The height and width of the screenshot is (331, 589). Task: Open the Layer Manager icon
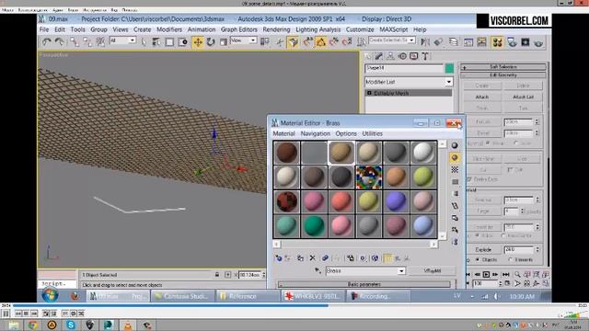coord(454,42)
